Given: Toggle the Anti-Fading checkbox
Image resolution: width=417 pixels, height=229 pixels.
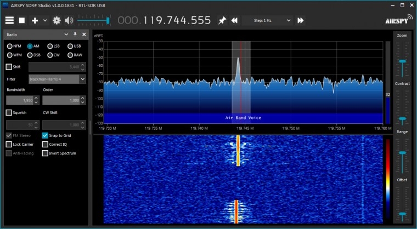Looking at the screenshot, I should (x=9, y=153).
